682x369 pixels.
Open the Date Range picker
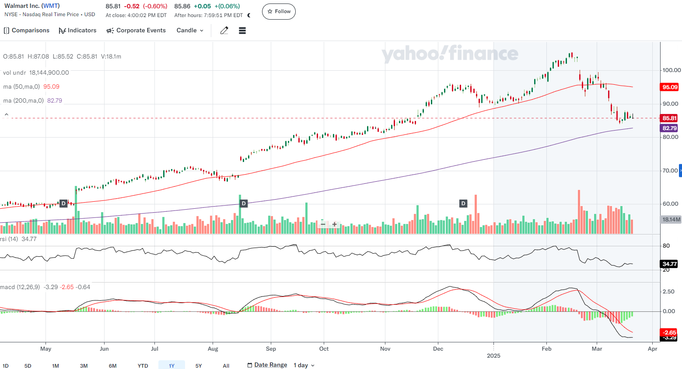click(267, 365)
